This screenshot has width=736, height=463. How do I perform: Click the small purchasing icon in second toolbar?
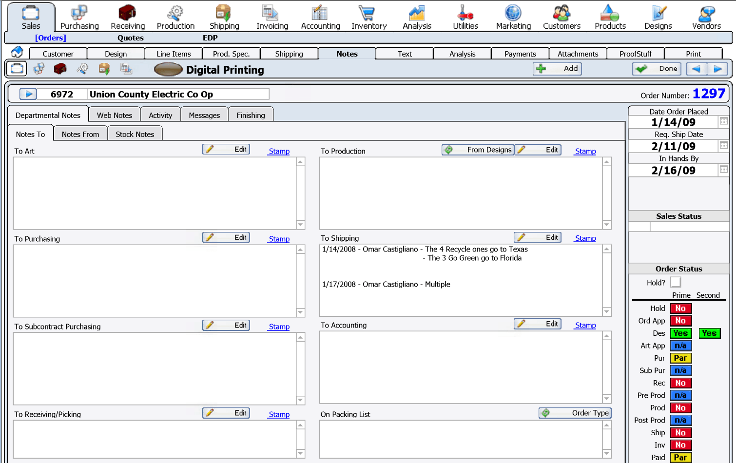pyautogui.click(x=39, y=69)
